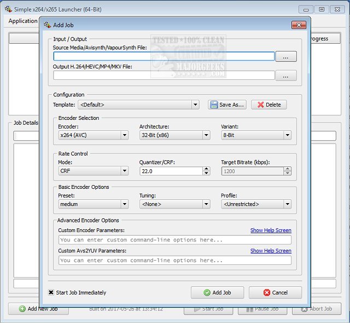Click the Target Bitrate field
This screenshot has height=323, width=350.
(x=252, y=171)
